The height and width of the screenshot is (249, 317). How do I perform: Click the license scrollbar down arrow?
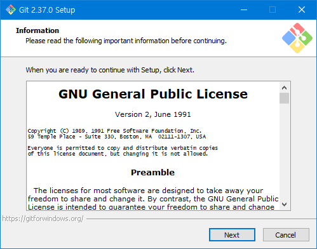click(284, 205)
